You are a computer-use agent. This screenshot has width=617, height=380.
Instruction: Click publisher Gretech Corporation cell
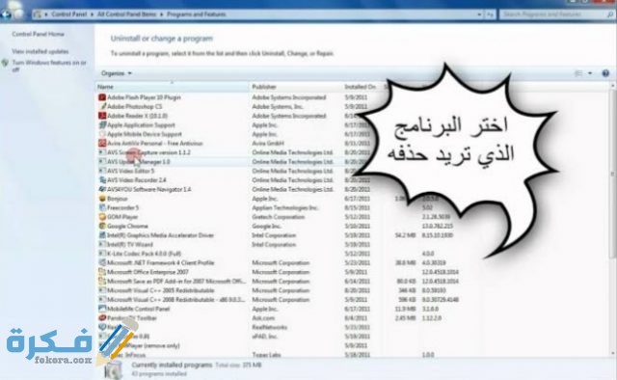coord(279,217)
